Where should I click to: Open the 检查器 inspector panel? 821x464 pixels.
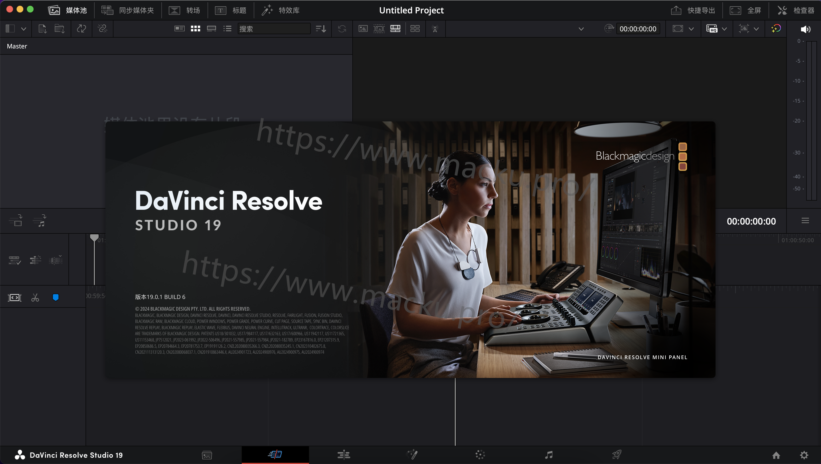pyautogui.click(x=796, y=10)
